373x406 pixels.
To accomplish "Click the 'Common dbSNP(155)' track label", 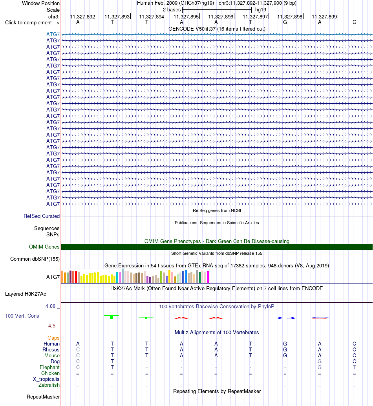I will (x=35, y=259).
